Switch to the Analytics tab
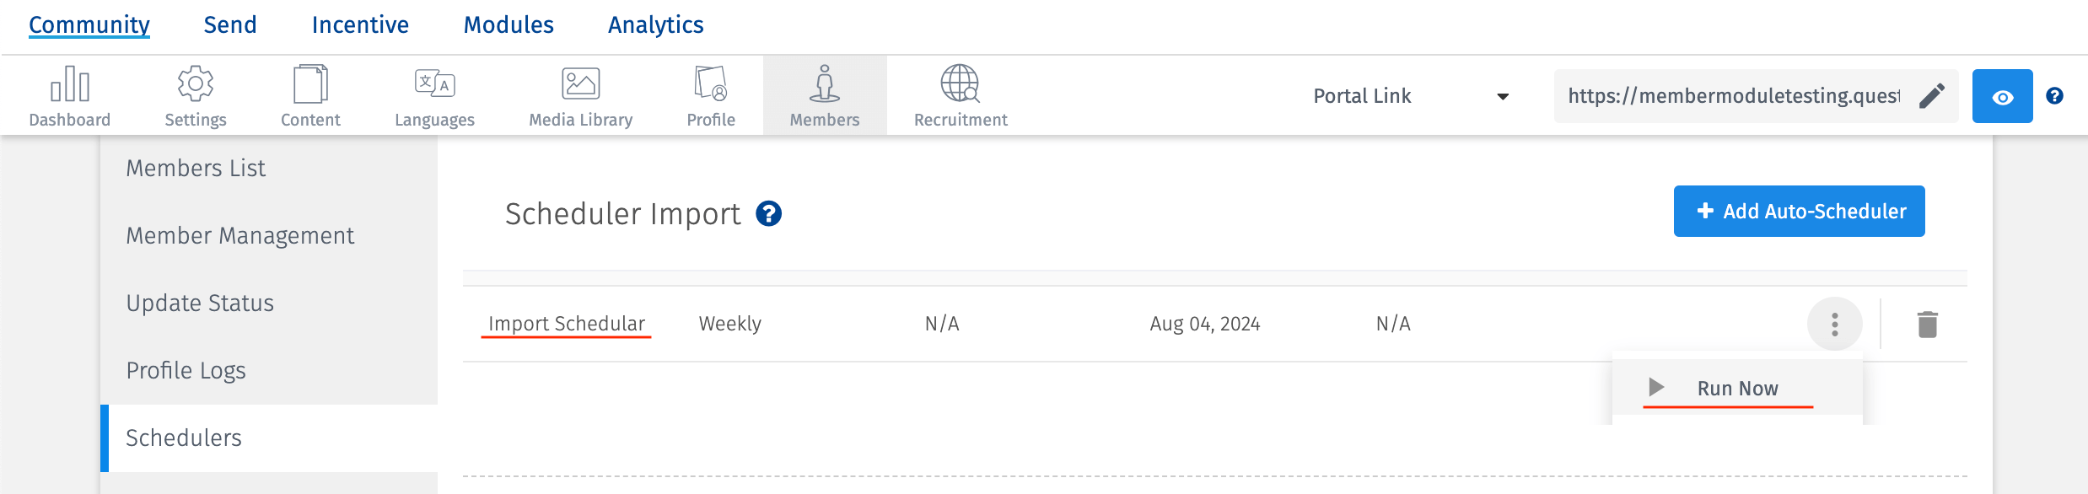2088x494 pixels. click(x=656, y=24)
